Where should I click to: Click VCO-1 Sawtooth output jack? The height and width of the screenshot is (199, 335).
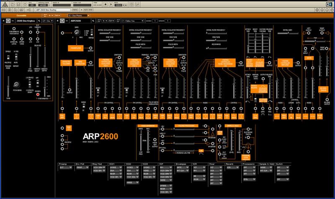pyautogui.click(x=119, y=58)
